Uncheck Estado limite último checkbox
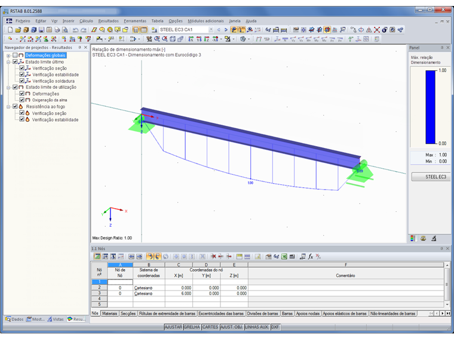454x340 pixels. pos(15,62)
